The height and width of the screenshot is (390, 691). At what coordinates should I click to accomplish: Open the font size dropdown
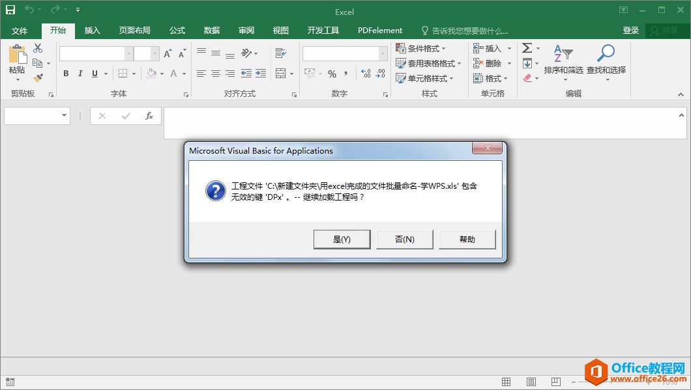pyautogui.click(x=154, y=53)
